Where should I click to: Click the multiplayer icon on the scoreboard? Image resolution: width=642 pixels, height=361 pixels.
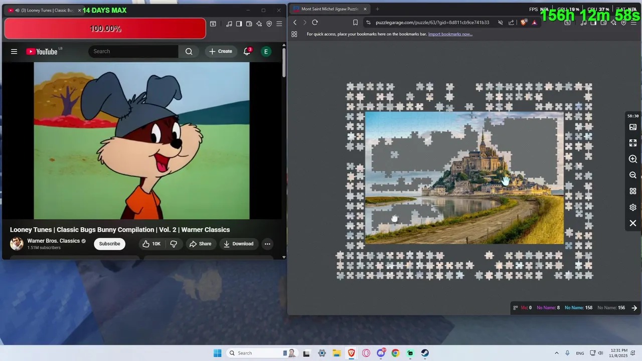(x=515, y=308)
